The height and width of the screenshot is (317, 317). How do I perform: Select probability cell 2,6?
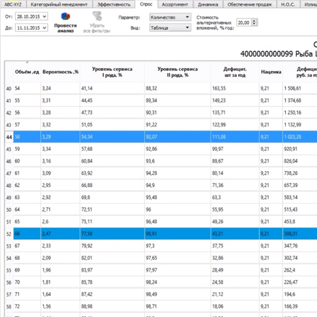pyautogui.click(x=61, y=222)
